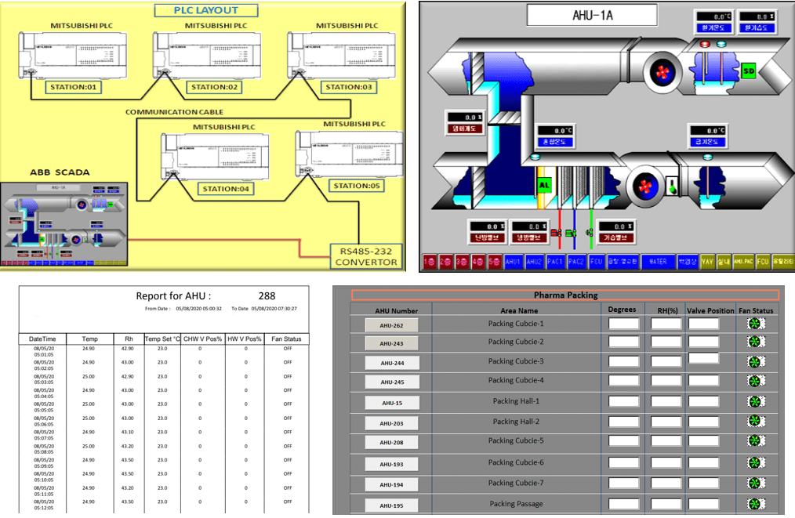Click the PLC LAYOUT title
Screen dimensions: 795x518
[x=206, y=10]
